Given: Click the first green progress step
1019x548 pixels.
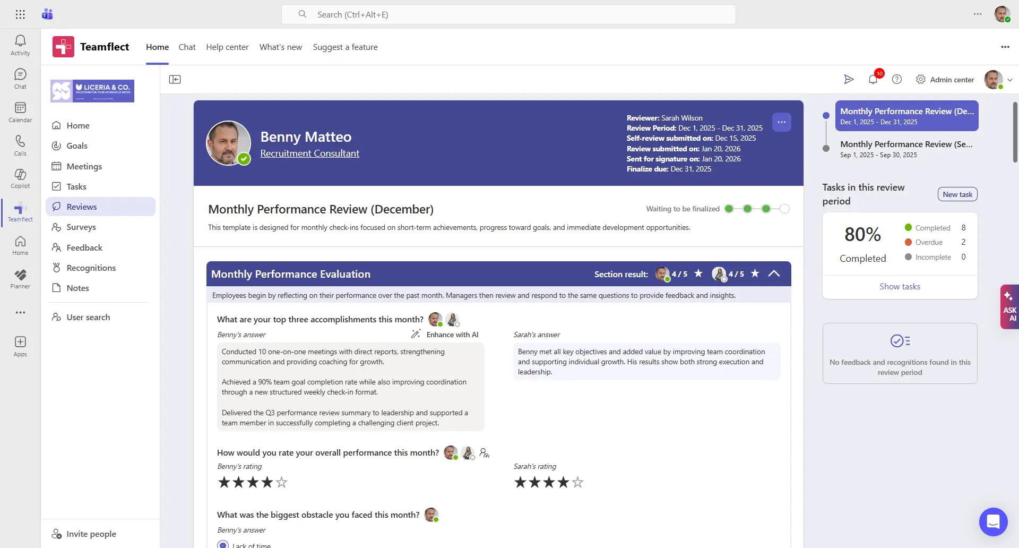Looking at the screenshot, I should [x=729, y=209].
